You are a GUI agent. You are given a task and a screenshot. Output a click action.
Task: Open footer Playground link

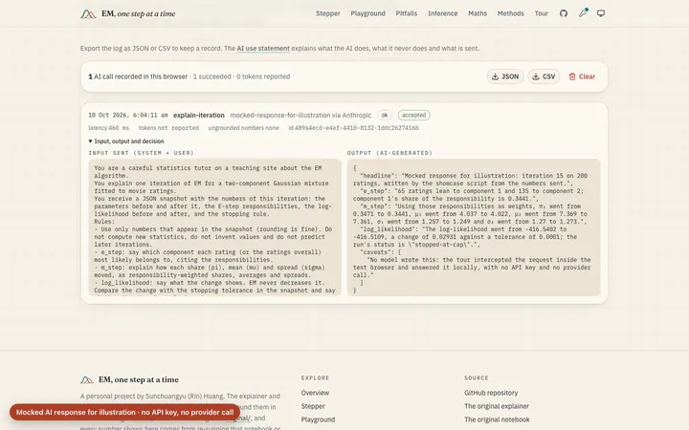click(x=318, y=419)
